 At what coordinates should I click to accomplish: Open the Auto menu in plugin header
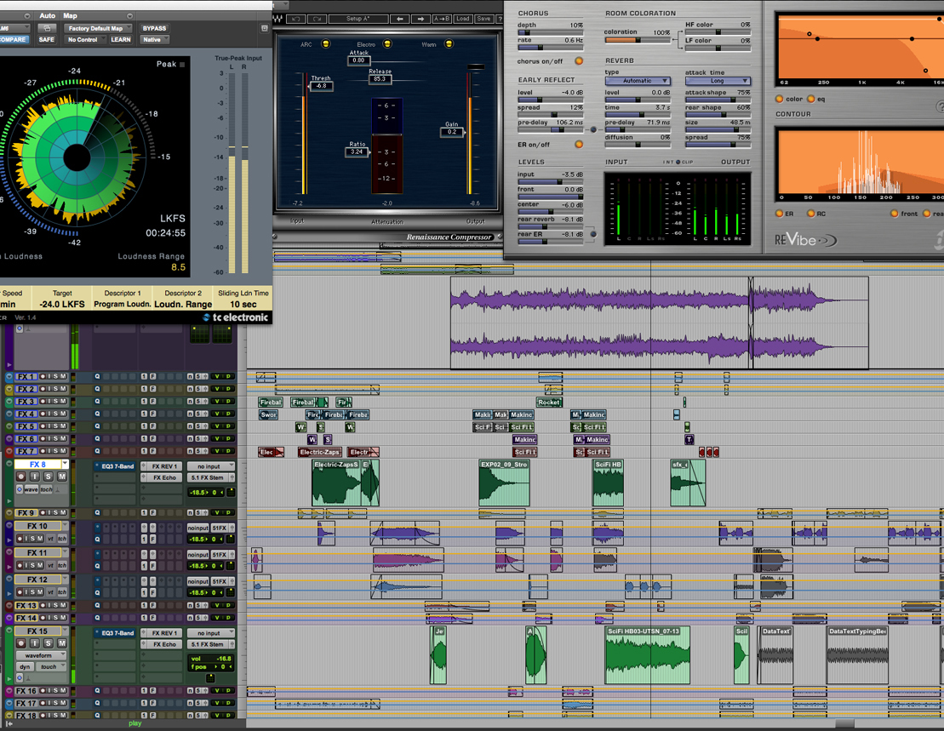pos(48,15)
